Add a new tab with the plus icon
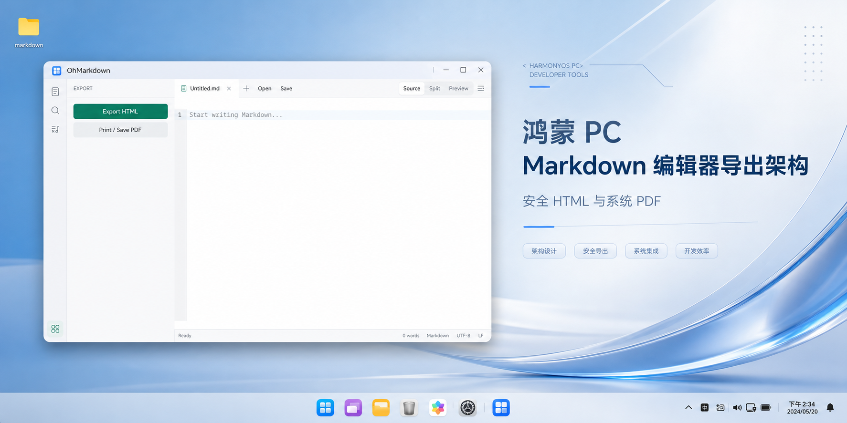 point(246,89)
